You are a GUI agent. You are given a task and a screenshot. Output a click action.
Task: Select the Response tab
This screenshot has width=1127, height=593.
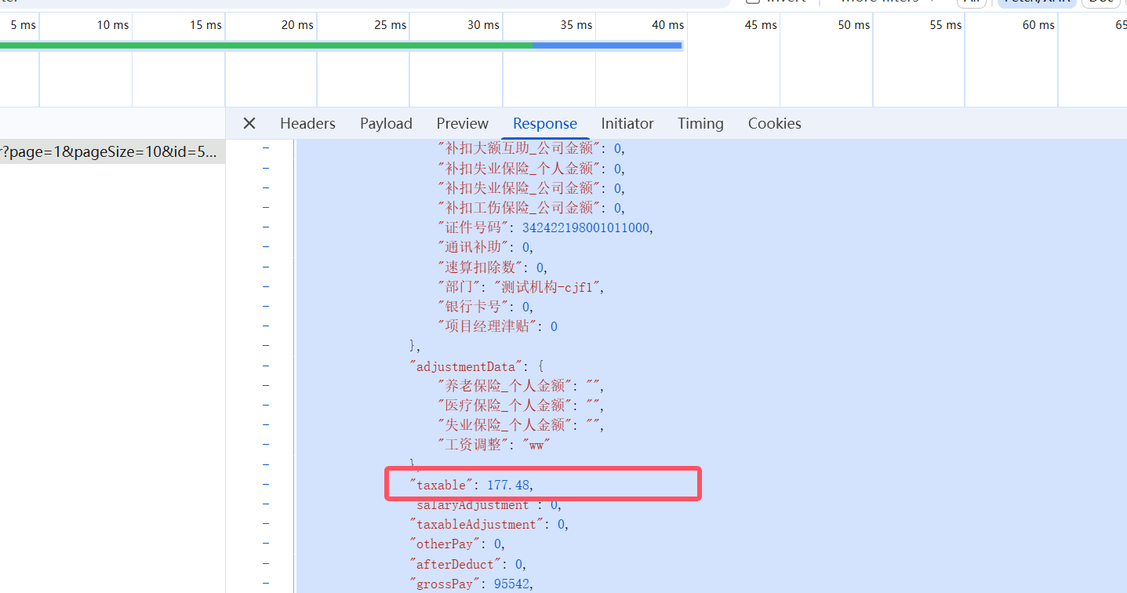[x=544, y=123]
